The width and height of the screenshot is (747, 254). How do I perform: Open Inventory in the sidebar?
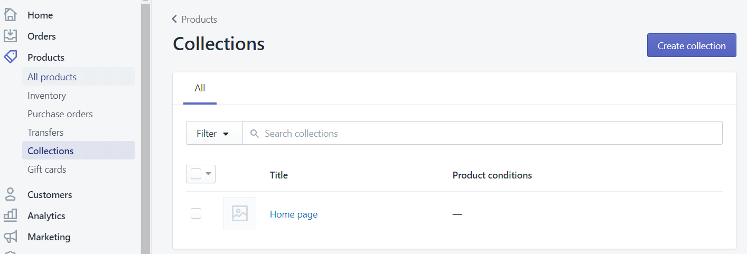[x=46, y=96]
